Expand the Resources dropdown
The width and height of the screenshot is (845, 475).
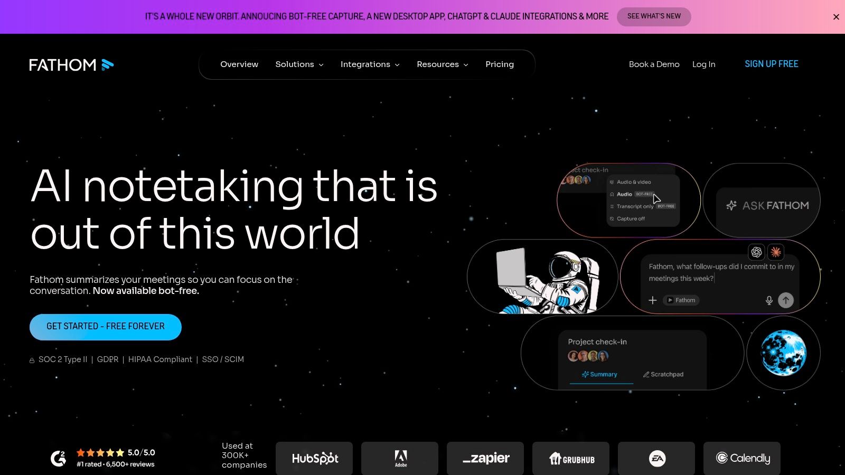pos(443,64)
